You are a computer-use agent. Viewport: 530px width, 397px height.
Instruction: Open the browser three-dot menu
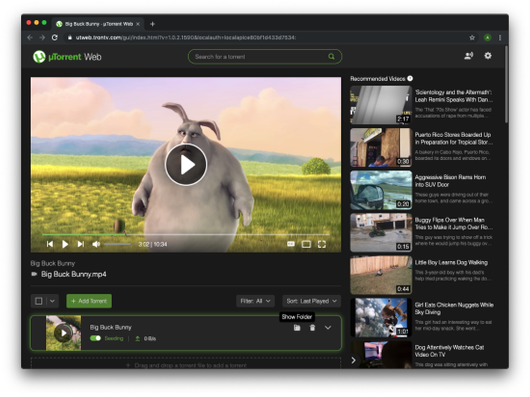tap(500, 38)
